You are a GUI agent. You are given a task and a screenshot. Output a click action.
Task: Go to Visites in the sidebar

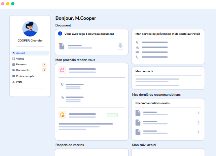[20, 59]
